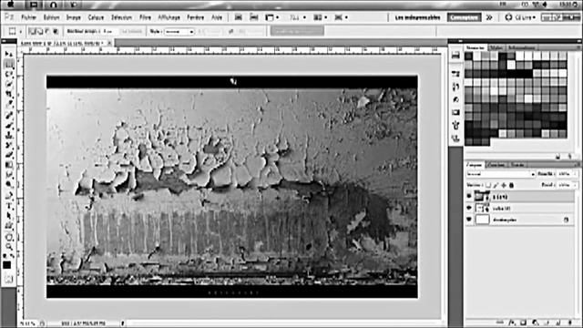Image resolution: width=583 pixels, height=328 pixels.
Task: Toggle lock transparent pixels in Calques panel
Action: (x=488, y=185)
